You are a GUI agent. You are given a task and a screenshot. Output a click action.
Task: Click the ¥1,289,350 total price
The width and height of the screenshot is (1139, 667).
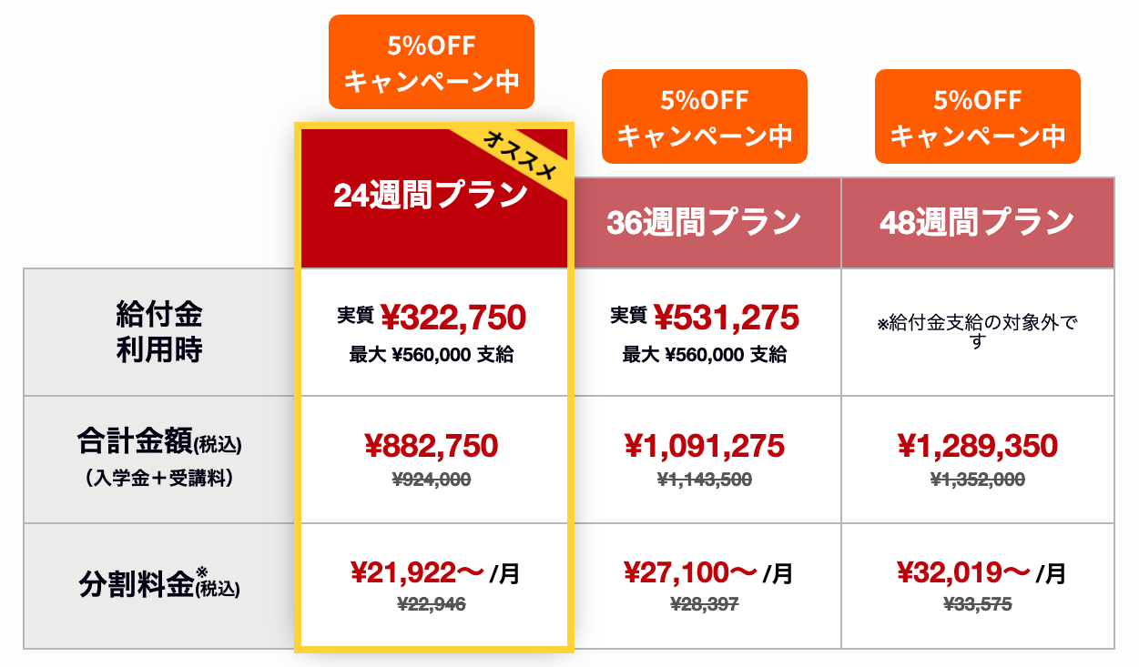(977, 446)
